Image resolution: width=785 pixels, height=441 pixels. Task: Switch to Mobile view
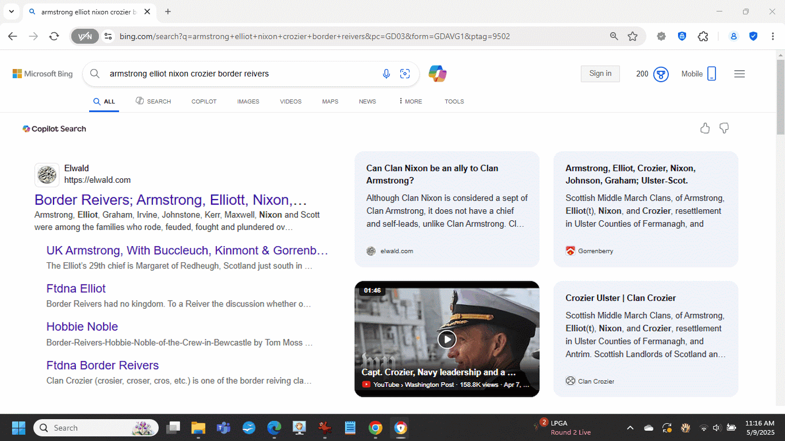tap(699, 74)
